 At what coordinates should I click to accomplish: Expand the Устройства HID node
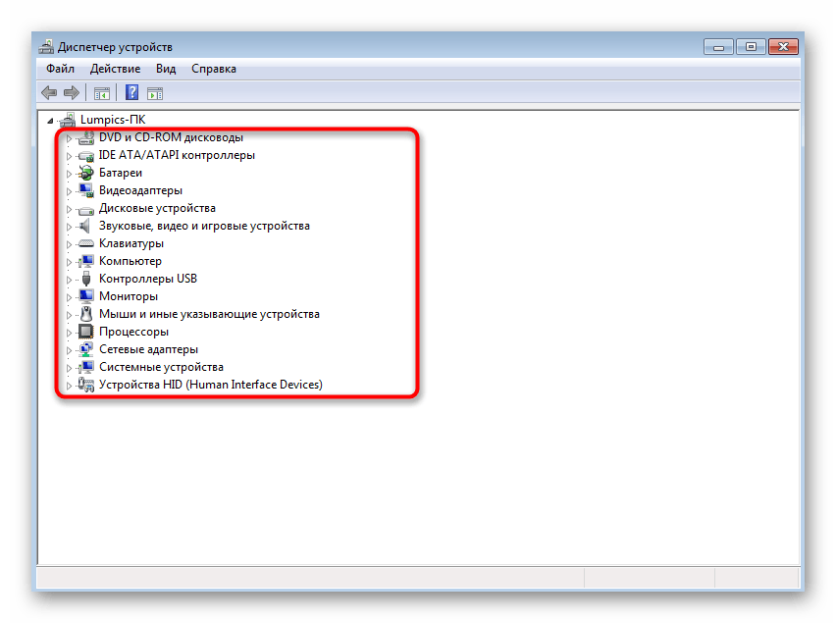pos(69,385)
